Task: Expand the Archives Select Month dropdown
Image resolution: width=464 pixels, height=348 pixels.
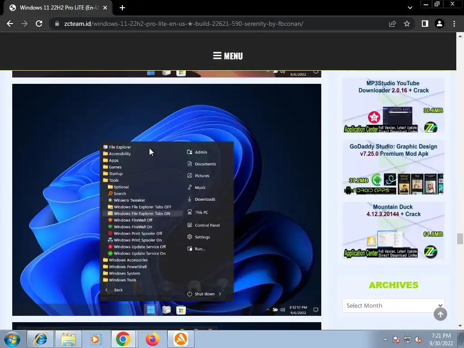Action: (393, 305)
